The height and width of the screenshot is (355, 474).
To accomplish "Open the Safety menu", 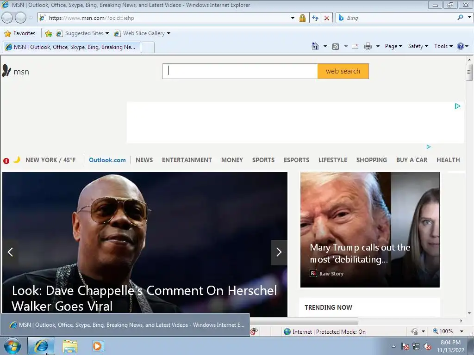I will (x=418, y=46).
